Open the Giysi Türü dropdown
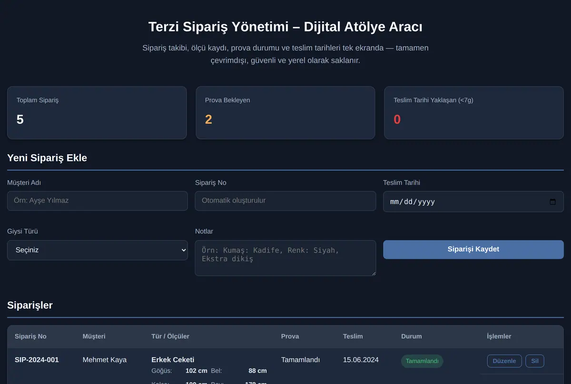Viewport: 571px width, 384px height. [98, 250]
